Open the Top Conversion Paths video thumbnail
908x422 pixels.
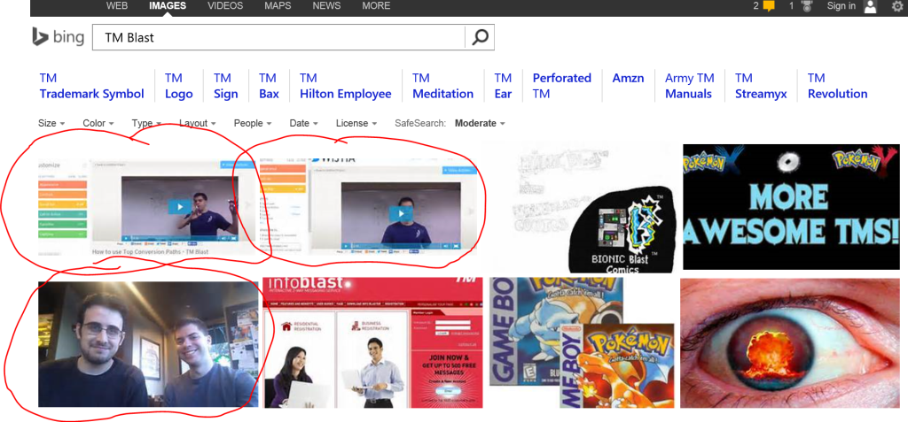click(147, 207)
